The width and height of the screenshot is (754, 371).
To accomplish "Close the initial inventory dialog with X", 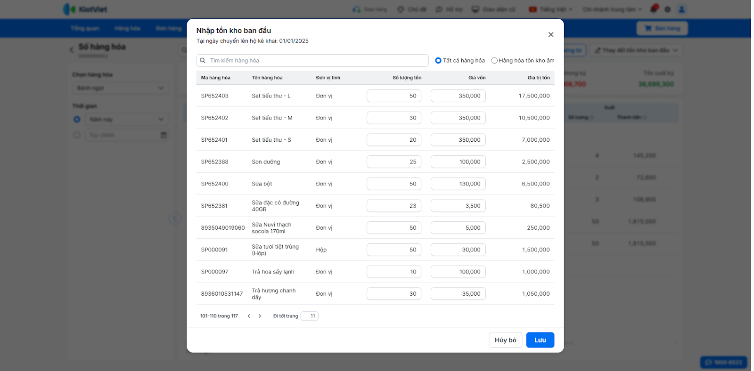I will pyautogui.click(x=550, y=34).
